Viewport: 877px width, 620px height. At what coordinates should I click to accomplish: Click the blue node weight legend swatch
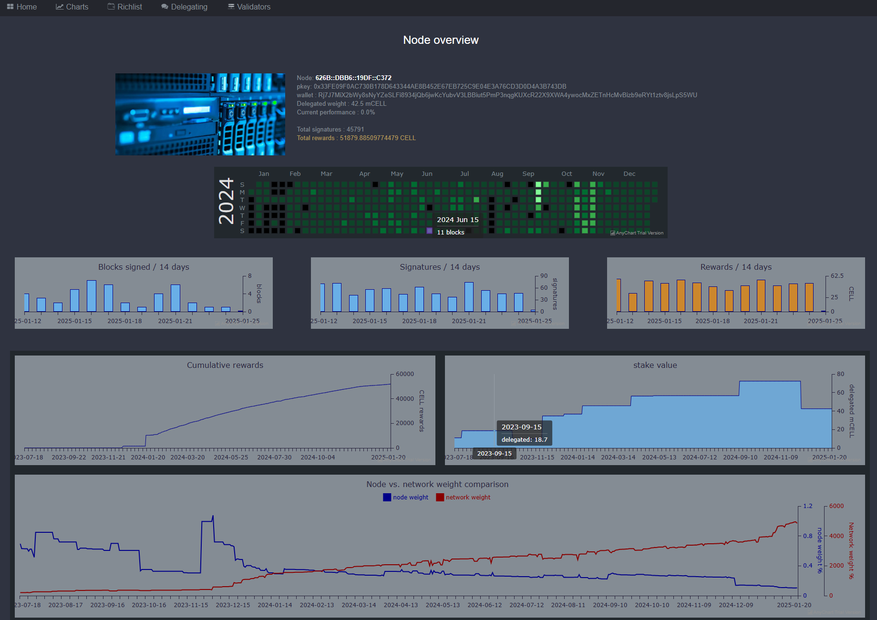(387, 498)
